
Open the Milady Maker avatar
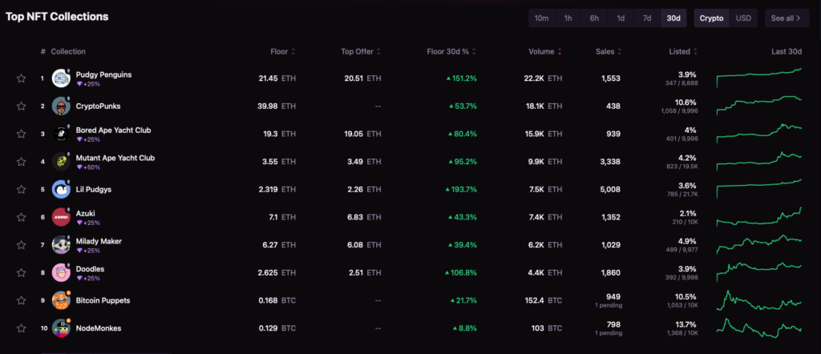tap(61, 245)
